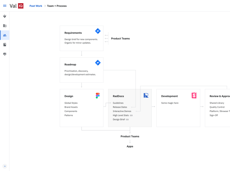Expand the bottom-left arrow panel control

tap(5, 166)
